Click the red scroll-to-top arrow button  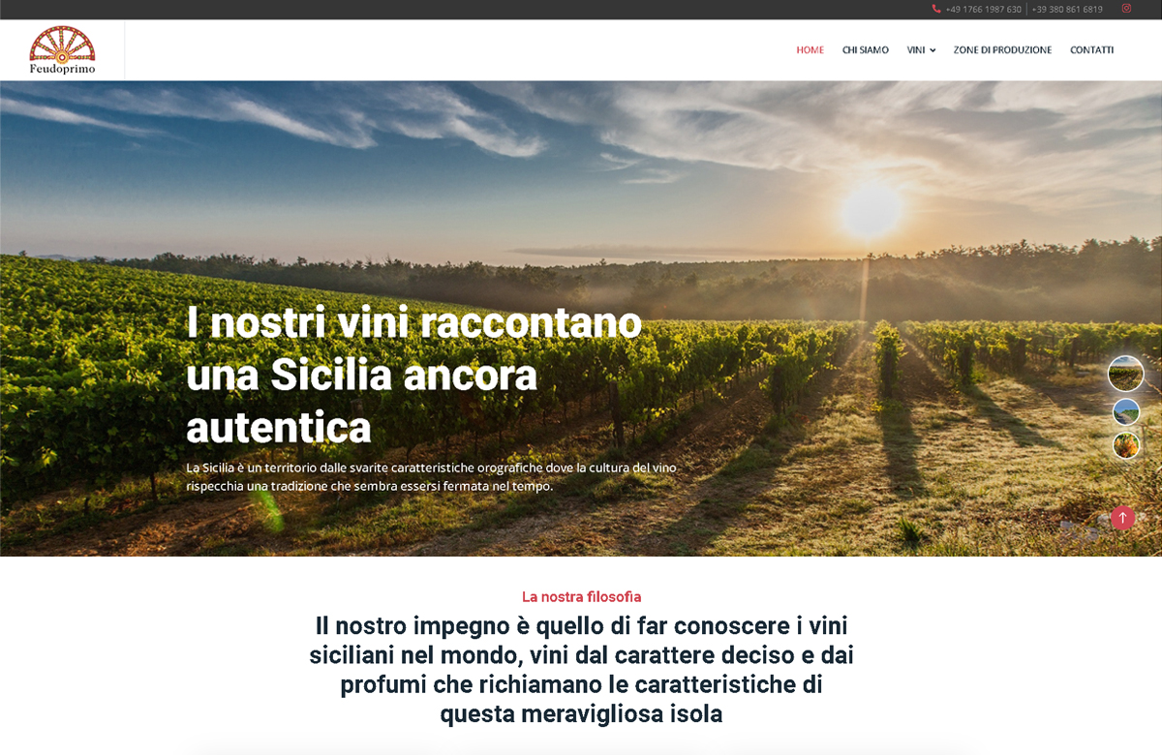pos(1122,518)
